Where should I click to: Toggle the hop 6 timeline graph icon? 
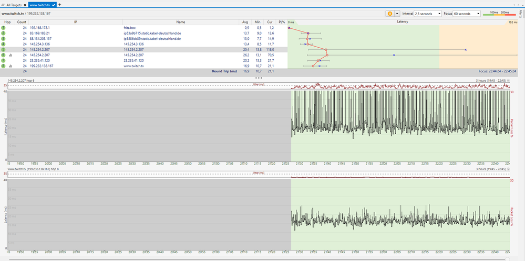point(10,55)
